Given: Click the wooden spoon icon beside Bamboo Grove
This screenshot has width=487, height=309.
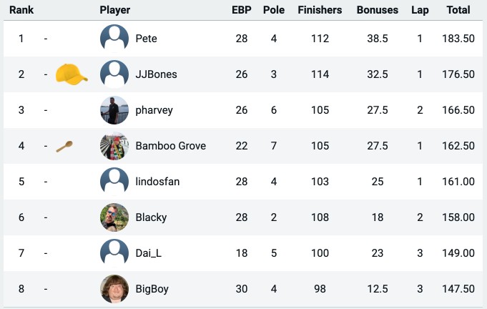Looking at the screenshot, I should 64,146.
